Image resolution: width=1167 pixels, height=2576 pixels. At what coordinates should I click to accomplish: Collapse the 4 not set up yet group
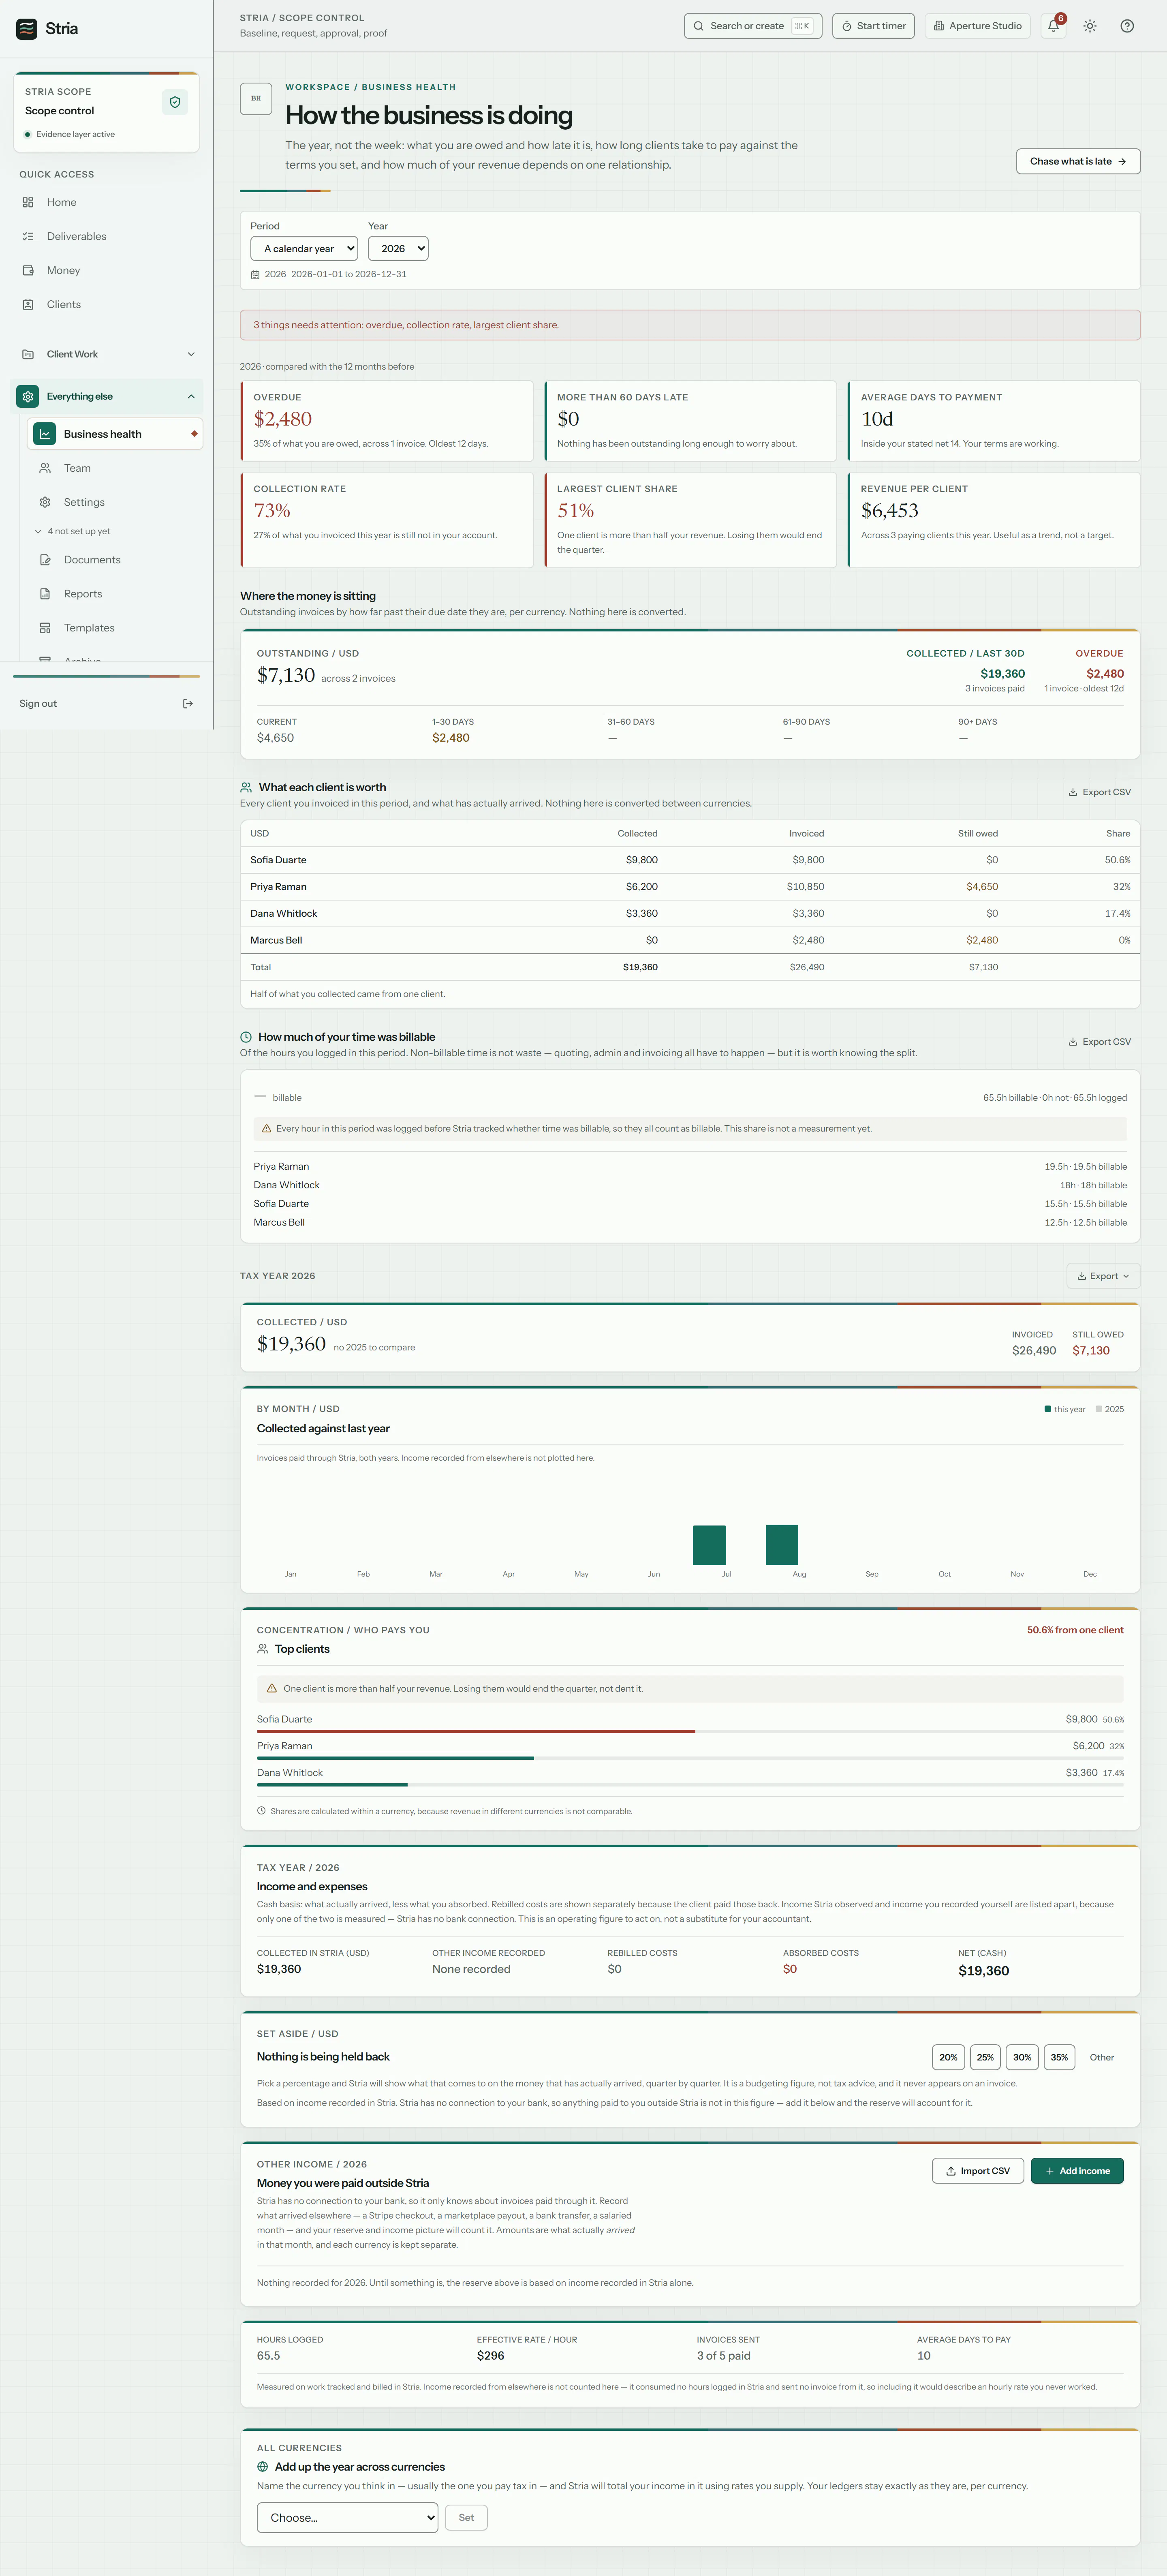pos(72,531)
